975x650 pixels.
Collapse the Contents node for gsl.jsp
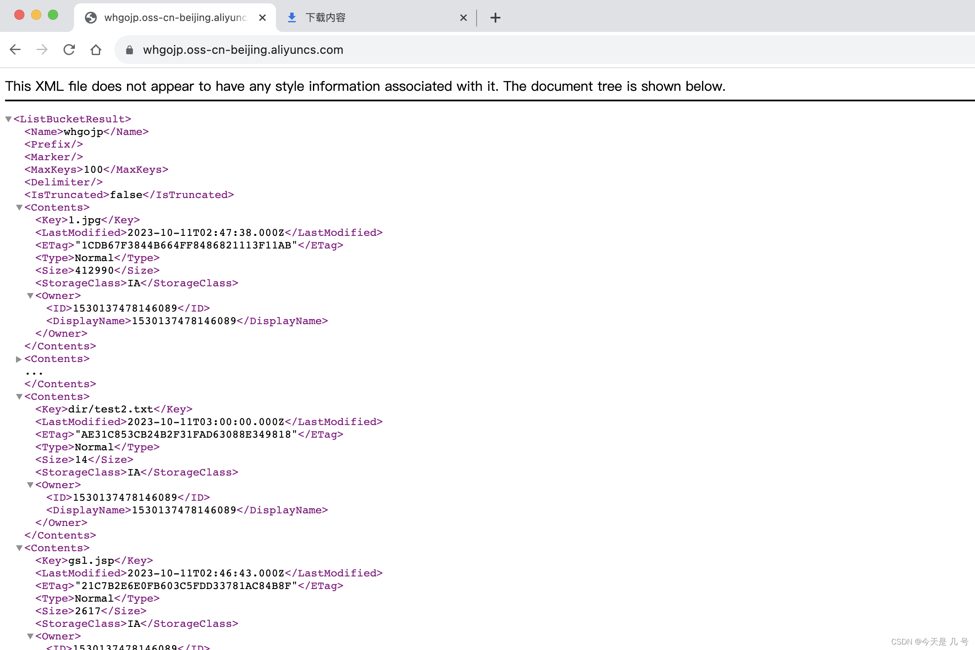pos(19,548)
